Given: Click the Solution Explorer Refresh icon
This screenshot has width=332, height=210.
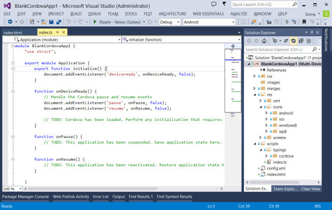Looking at the screenshot, I should 294,41.
